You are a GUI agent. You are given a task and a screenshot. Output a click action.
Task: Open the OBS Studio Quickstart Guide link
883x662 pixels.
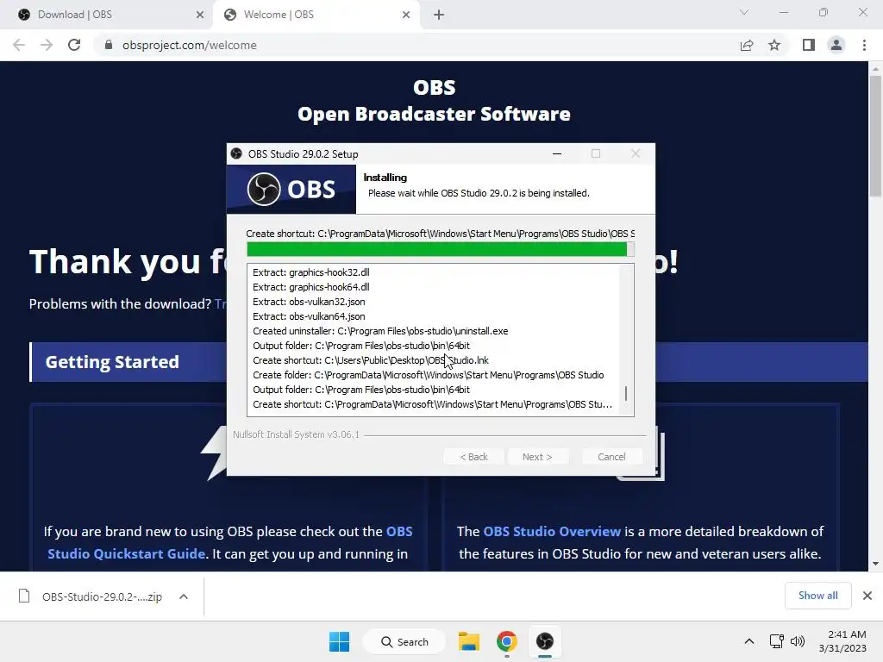pyautogui.click(x=229, y=543)
